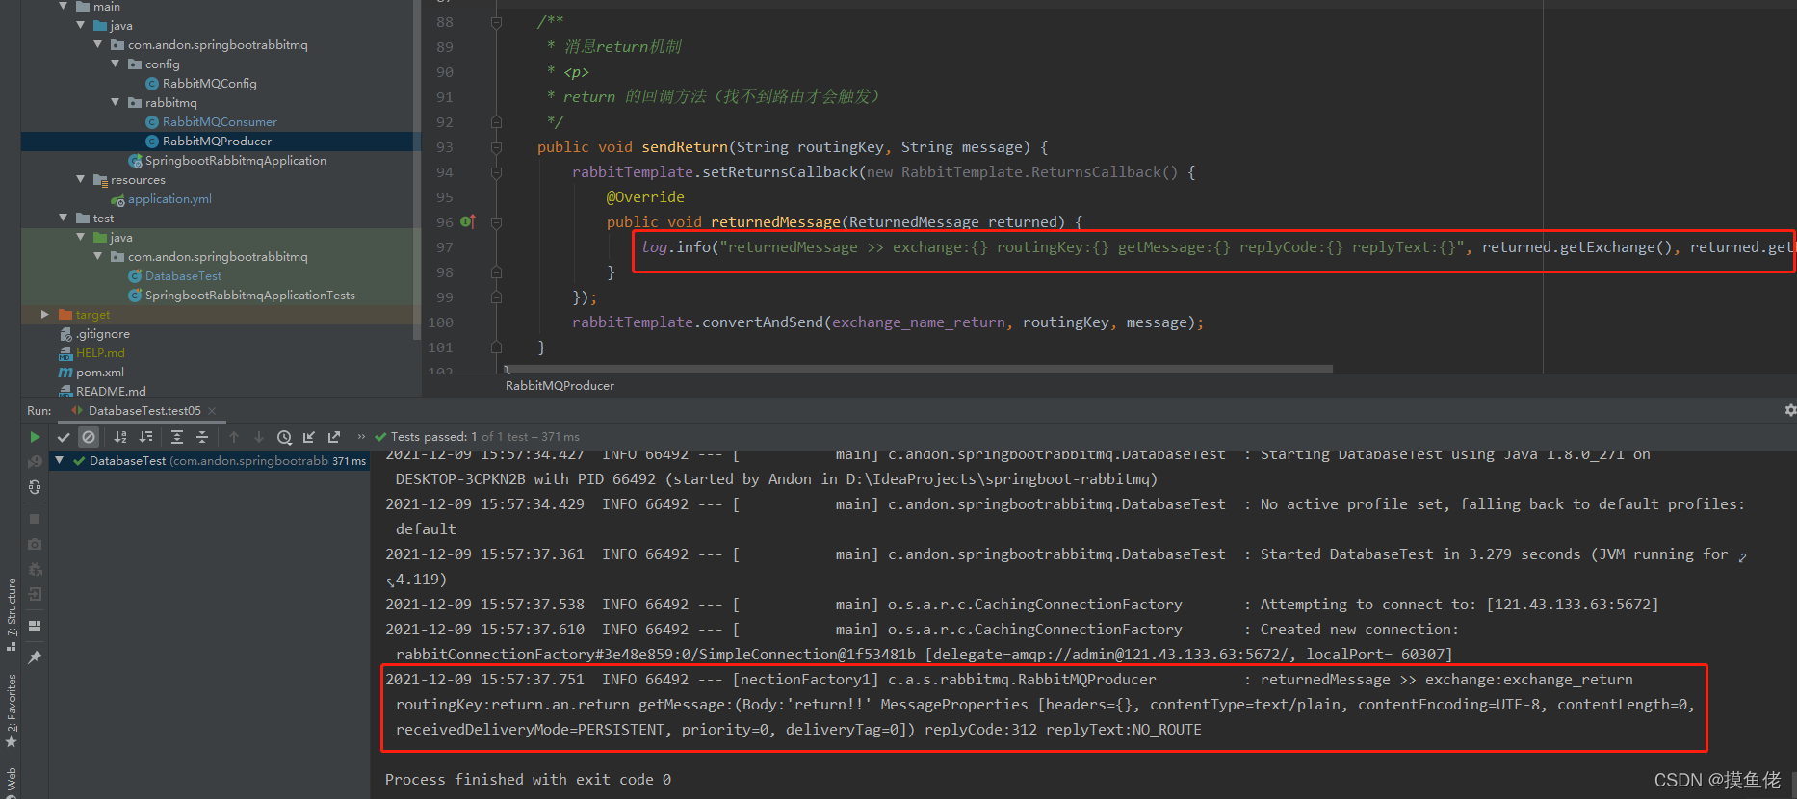The image size is (1797, 799).
Task: Toggle auto-test rerun icon
Action: coord(35,487)
